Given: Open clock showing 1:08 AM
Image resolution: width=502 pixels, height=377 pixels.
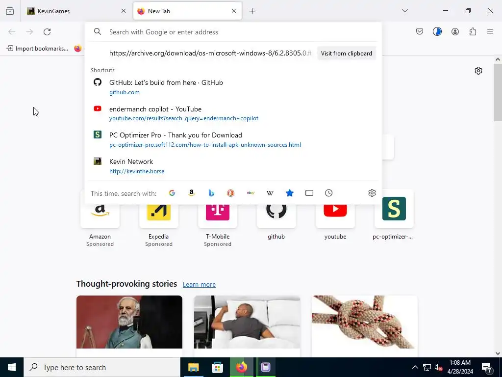Looking at the screenshot, I should (460, 367).
